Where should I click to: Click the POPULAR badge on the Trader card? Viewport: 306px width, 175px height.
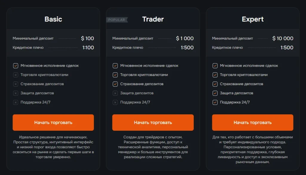[117, 20]
